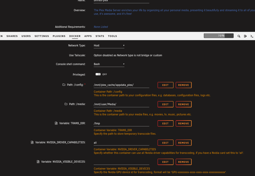The width and height of the screenshot is (255, 176).
Task: Open the Users tab
Action: [x=26, y=36]
